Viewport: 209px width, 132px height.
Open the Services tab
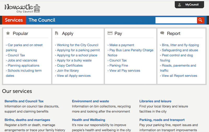point(14,20)
